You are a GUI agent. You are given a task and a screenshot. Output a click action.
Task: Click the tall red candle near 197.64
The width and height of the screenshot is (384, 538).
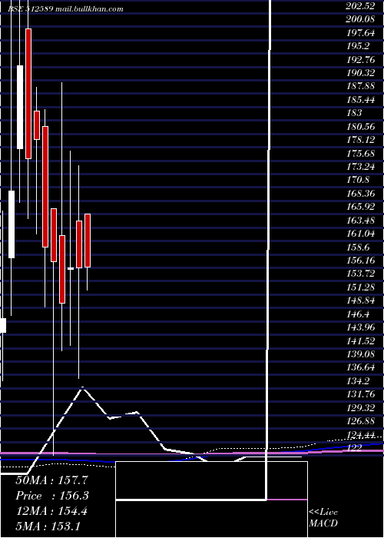[x=28, y=94]
